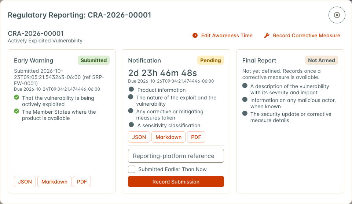Focus the Reporting-platform reference field
This screenshot has height=204, width=352.
176,156
